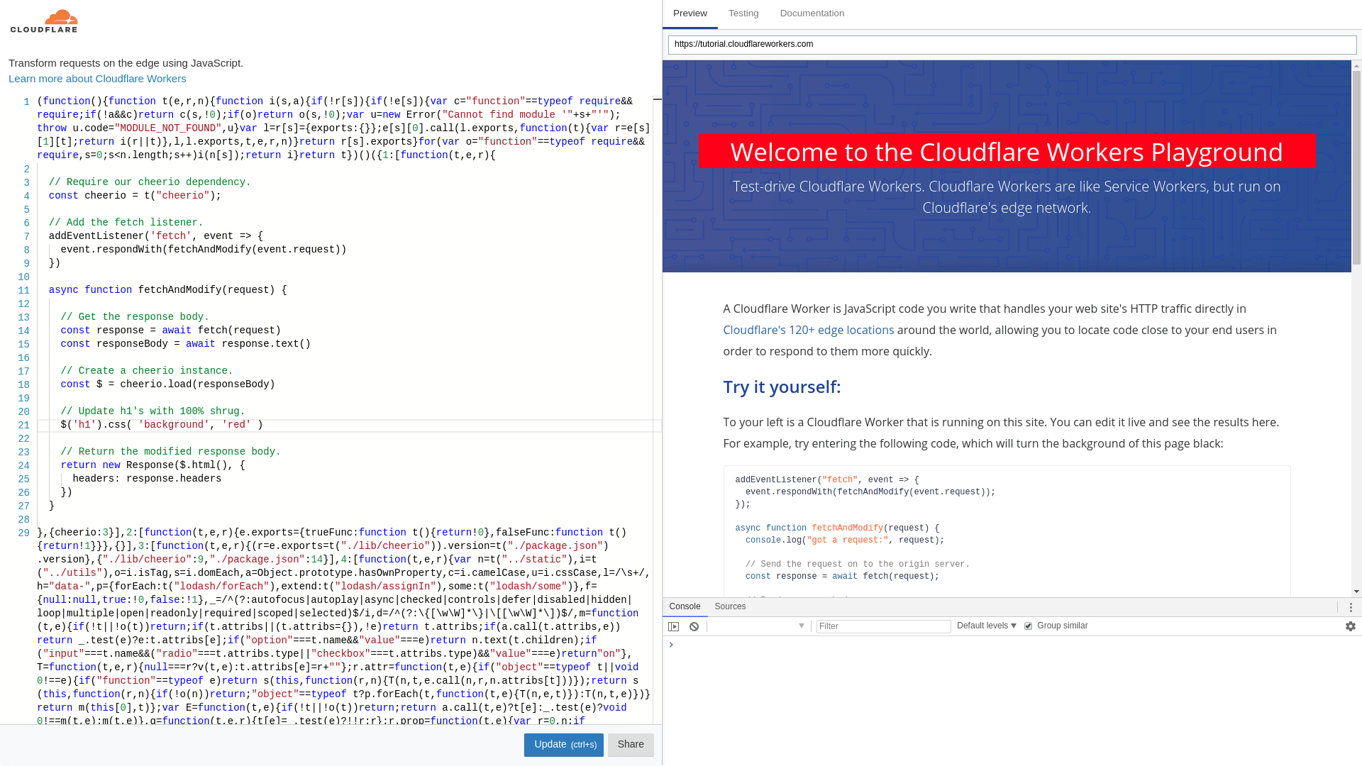Click the console prompt line
Image resolution: width=1362 pixels, height=766 pixels.
tap(1012, 645)
